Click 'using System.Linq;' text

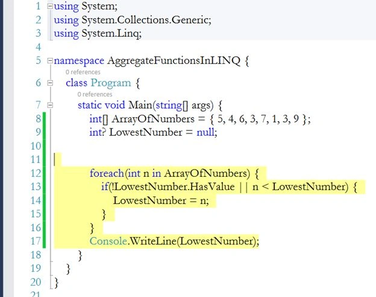coord(98,34)
